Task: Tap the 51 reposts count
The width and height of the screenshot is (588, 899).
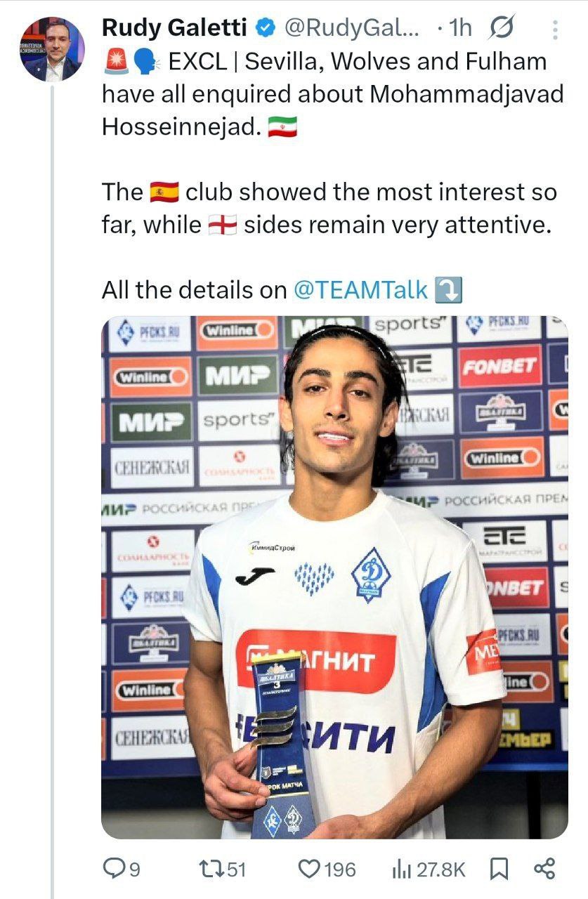Action: (237, 870)
